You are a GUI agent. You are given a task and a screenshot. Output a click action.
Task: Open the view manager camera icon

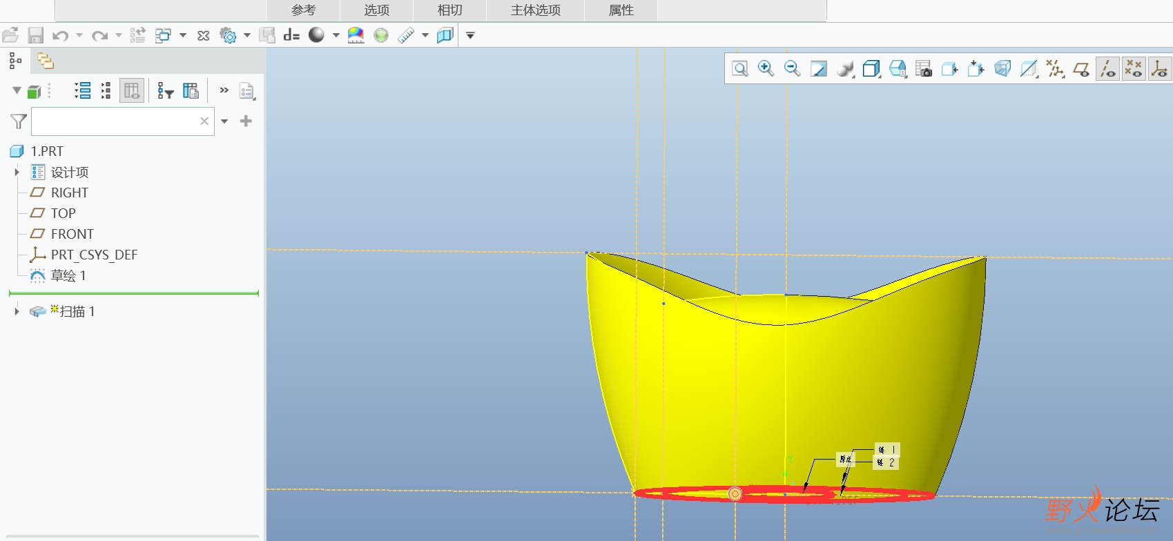point(924,68)
